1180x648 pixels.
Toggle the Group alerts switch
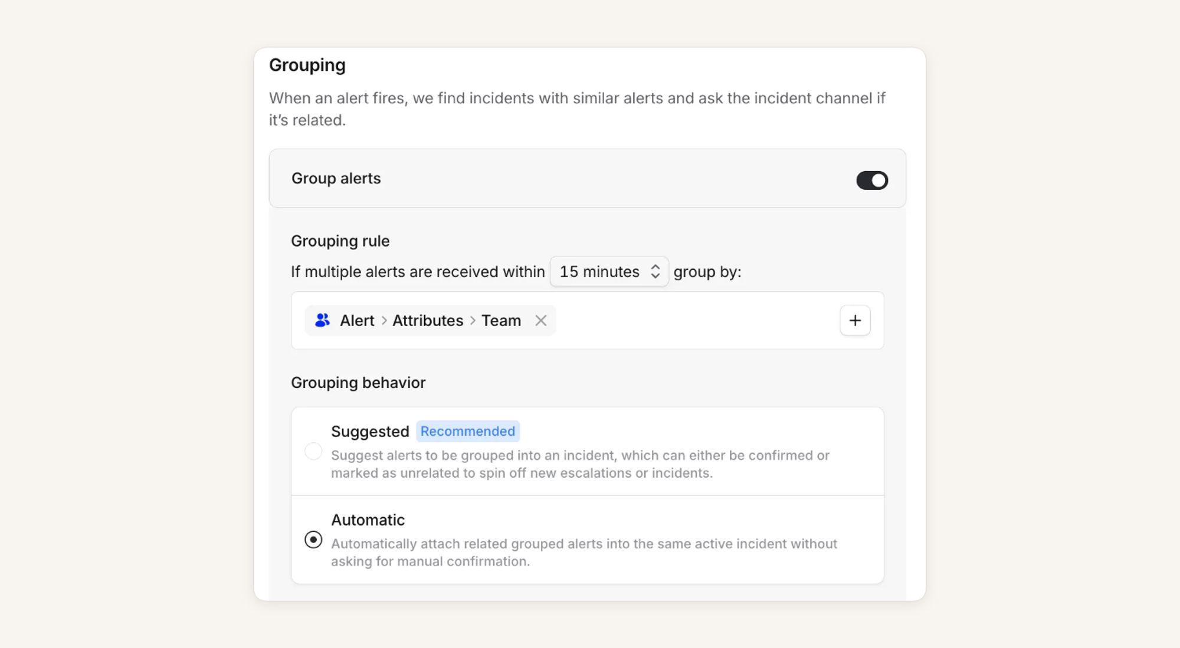coord(871,180)
